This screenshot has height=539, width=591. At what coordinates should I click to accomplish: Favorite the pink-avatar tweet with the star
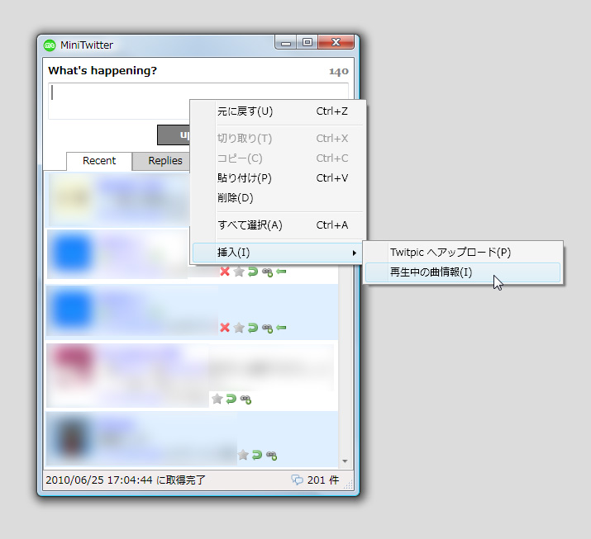tap(217, 399)
